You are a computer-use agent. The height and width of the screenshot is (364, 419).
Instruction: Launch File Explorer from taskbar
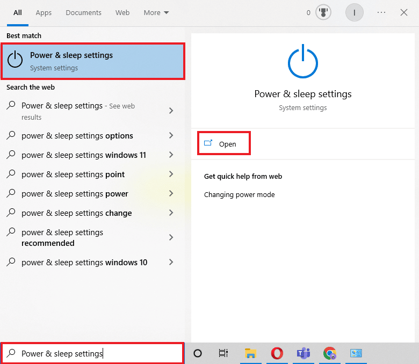click(250, 353)
